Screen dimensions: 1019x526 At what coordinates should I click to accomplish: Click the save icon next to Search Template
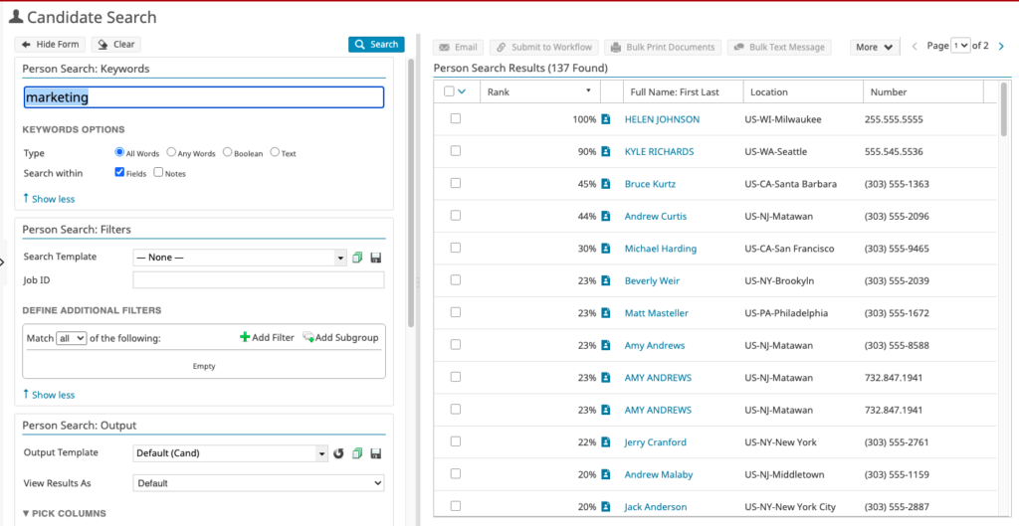[x=375, y=258]
